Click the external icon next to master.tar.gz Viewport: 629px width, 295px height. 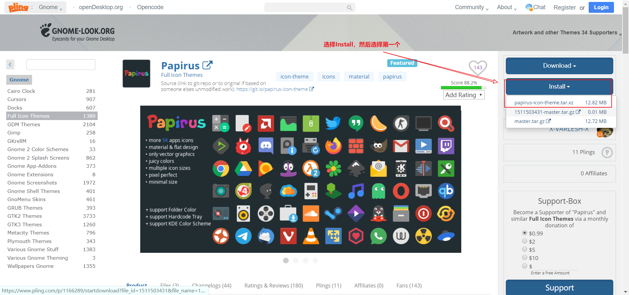point(548,121)
